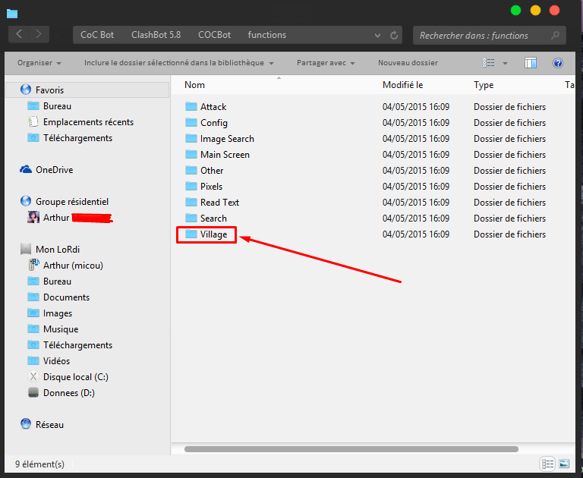The height and width of the screenshot is (478, 583).
Task: Select the Pixels folder icon
Action: pos(191,186)
